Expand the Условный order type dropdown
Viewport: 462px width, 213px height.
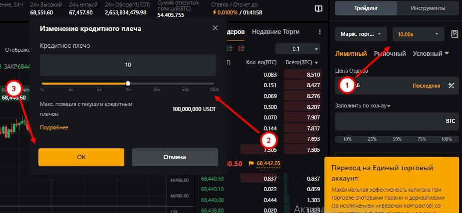[431, 53]
